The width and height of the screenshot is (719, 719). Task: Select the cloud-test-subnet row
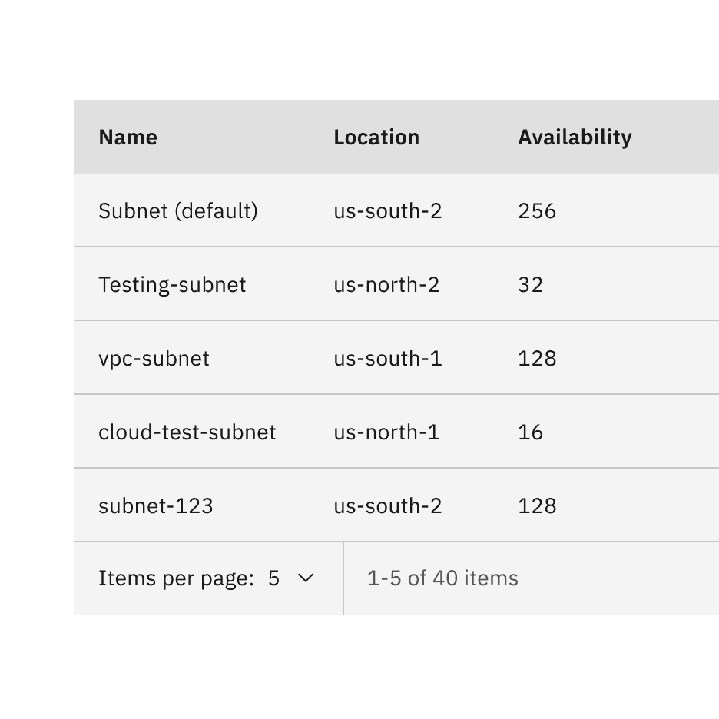click(396, 432)
